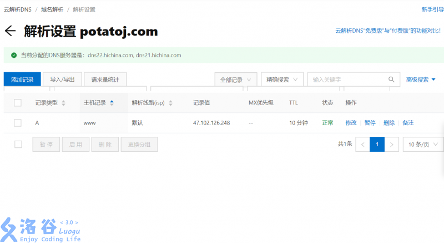Click 修改 link for the www record
Screen dimensions: 444x243
(x=351, y=123)
